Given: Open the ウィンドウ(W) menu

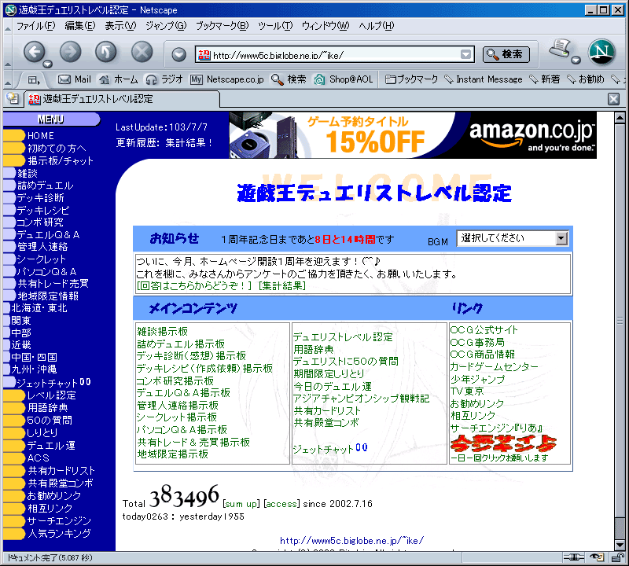Looking at the screenshot, I should coord(326,26).
